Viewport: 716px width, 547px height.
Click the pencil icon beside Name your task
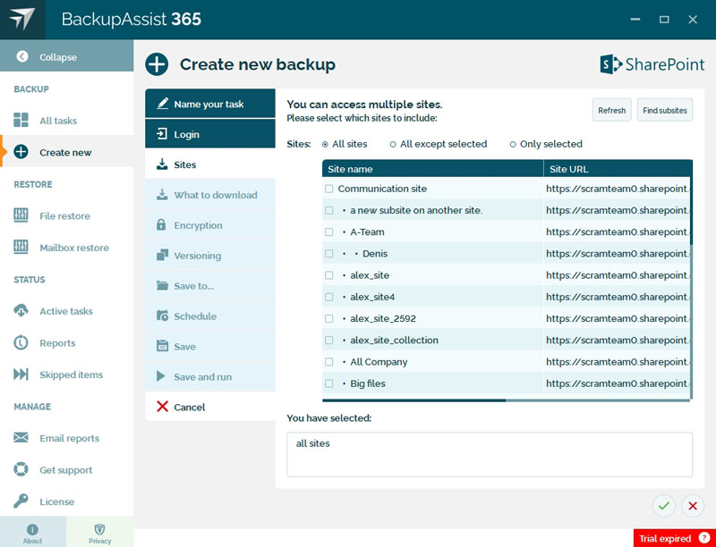click(162, 104)
